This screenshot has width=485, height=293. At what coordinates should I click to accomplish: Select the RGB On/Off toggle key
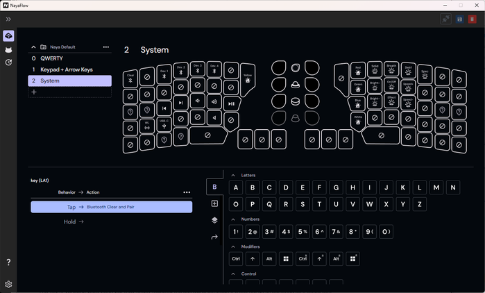391,85
